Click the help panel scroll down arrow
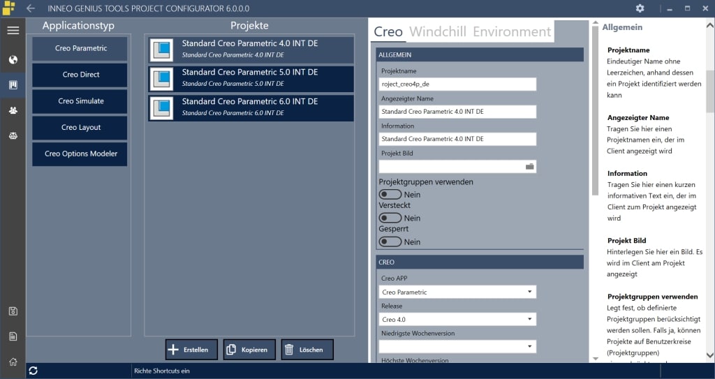 click(710, 355)
